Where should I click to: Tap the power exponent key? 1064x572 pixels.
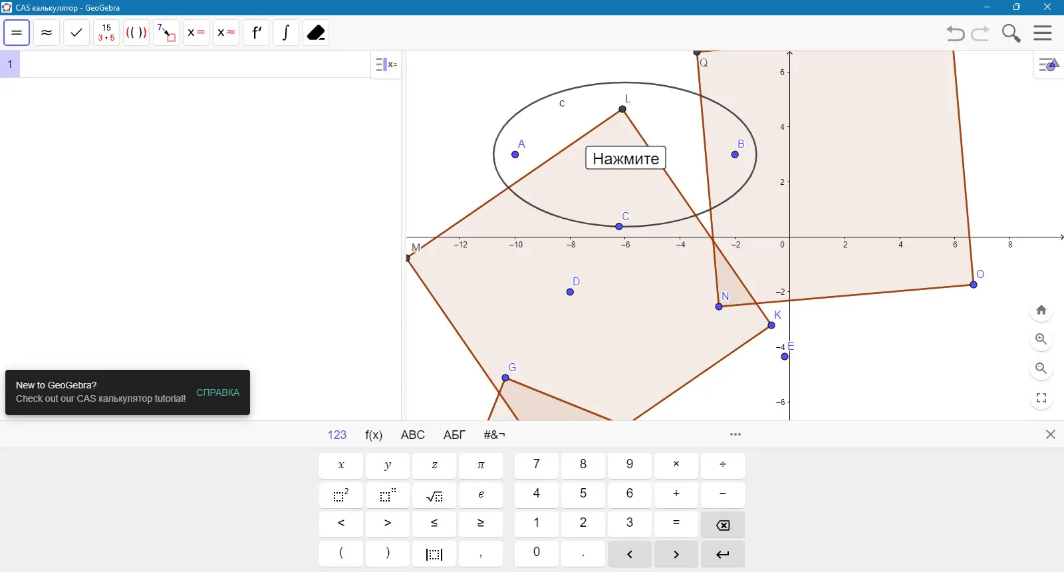[388, 495]
